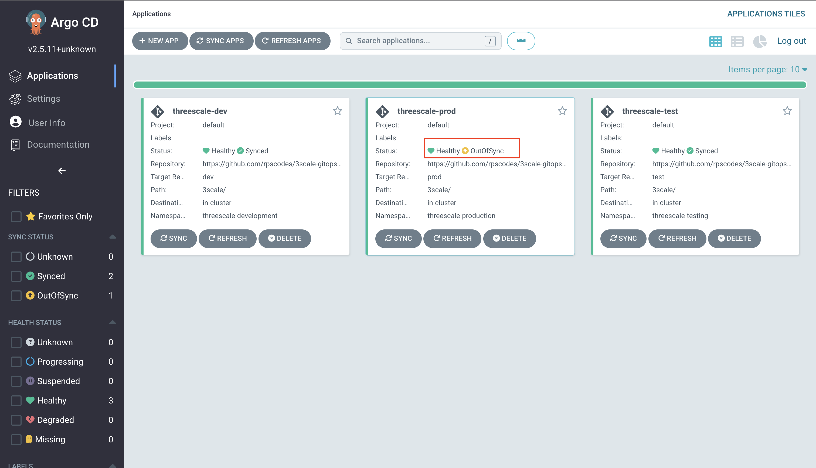This screenshot has width=816, height=468.
Task: Click the green application health status bar
Action: pyautogui.click(x=470, y=85)
